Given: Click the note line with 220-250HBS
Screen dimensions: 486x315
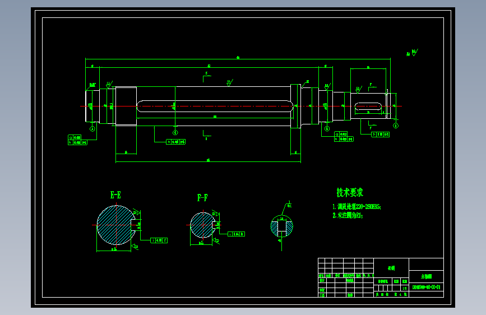Looking at the screenshot, I should point(357,207).
